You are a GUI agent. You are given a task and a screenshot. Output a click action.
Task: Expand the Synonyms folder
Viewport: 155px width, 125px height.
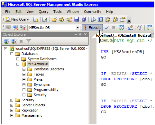24,85
